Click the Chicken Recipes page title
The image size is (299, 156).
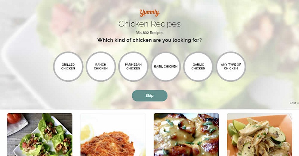click(x=149, y=24)
